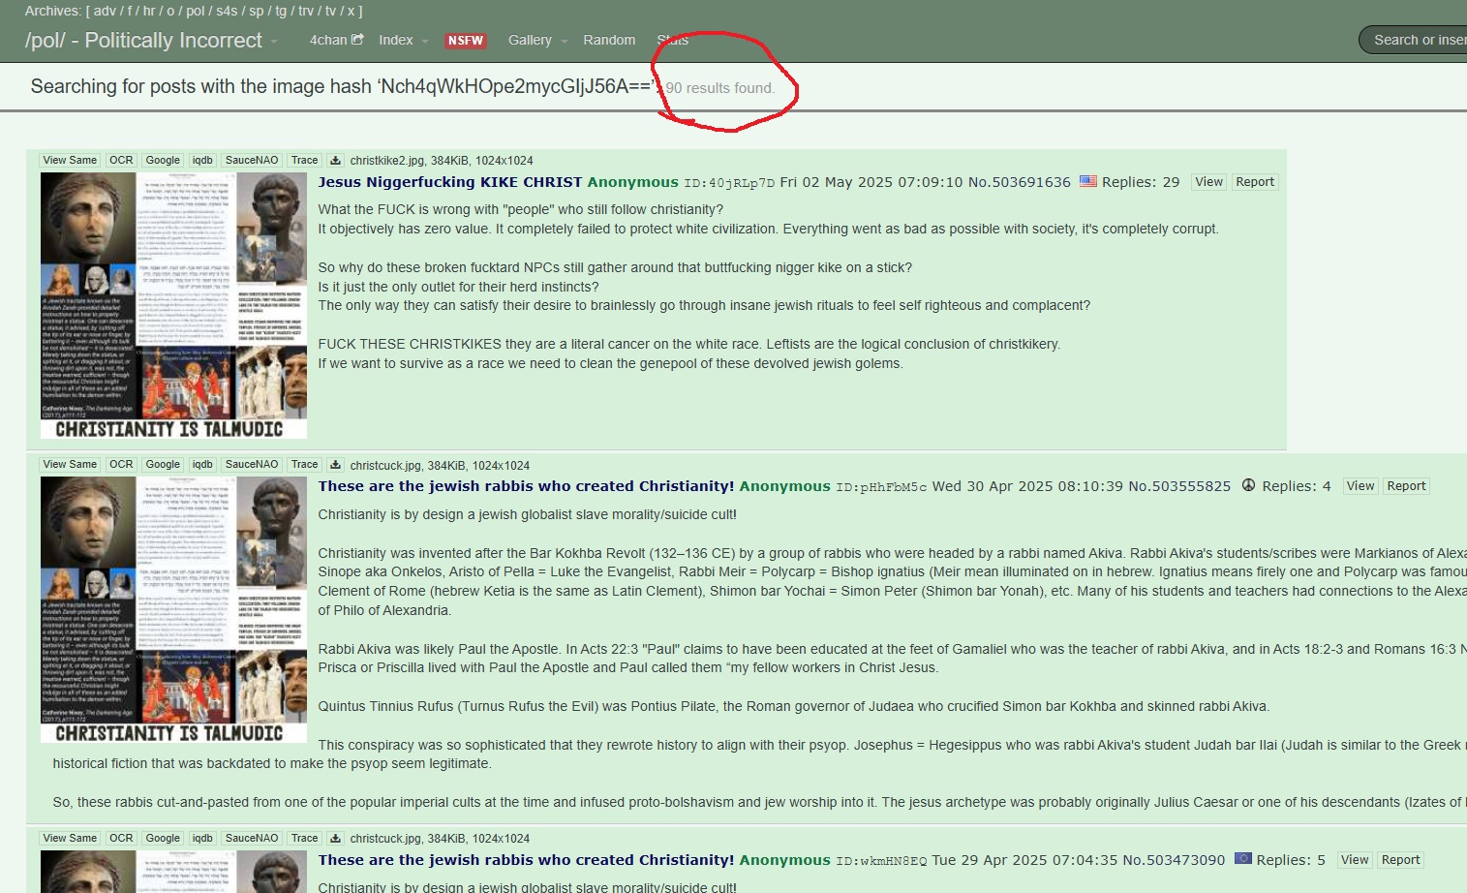Click Trace on post No.503555825
This screenshot has height=893, width=1467.
305,465
